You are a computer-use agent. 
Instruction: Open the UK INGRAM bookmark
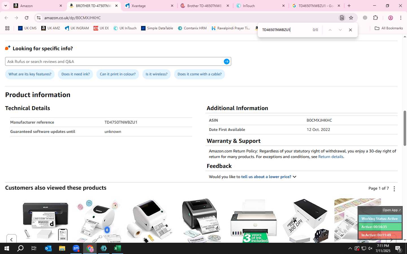point(77,28)
